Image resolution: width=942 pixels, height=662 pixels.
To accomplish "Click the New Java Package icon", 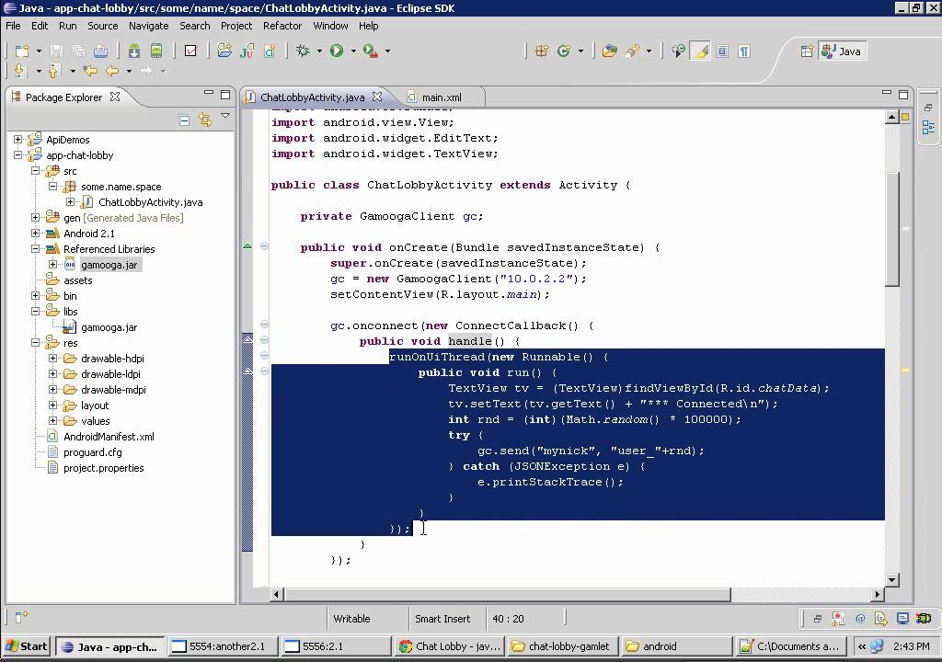I will point(541,51).
